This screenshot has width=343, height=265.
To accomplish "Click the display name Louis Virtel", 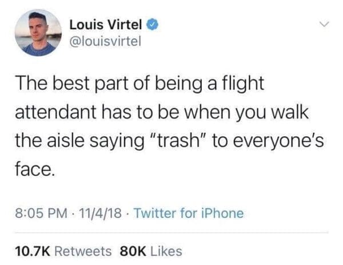I will click(106, 25).
